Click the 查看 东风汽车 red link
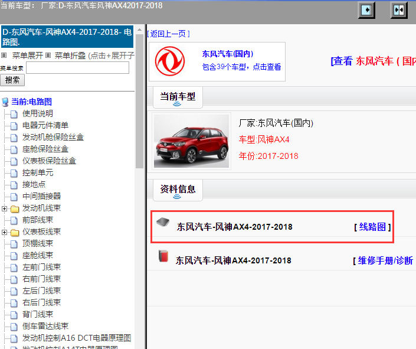 (x=374, y=61)
